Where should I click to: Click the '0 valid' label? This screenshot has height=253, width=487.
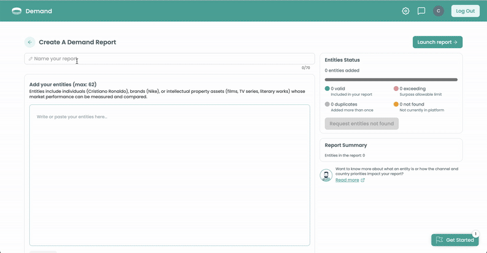(338, 89)
